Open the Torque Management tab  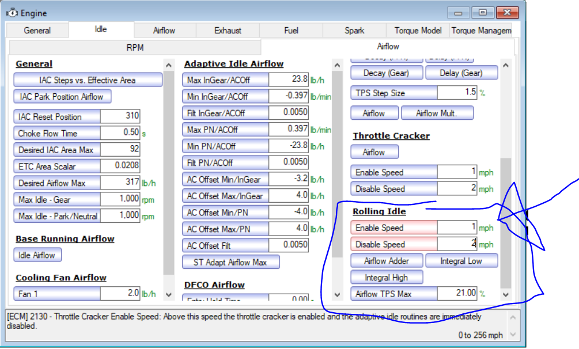point(481,31)
